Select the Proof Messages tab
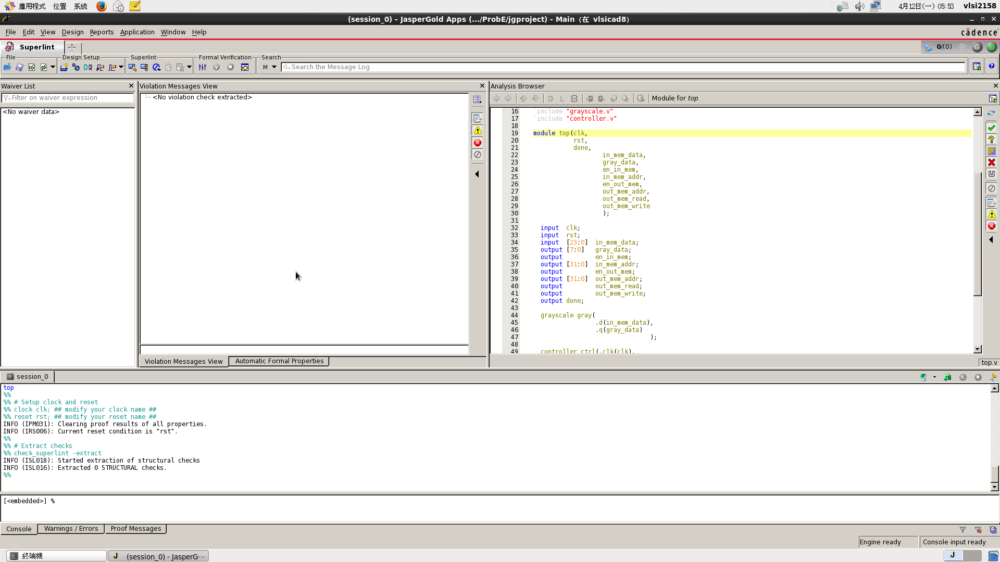This screenshot has height=562, width=1000. 135,529
